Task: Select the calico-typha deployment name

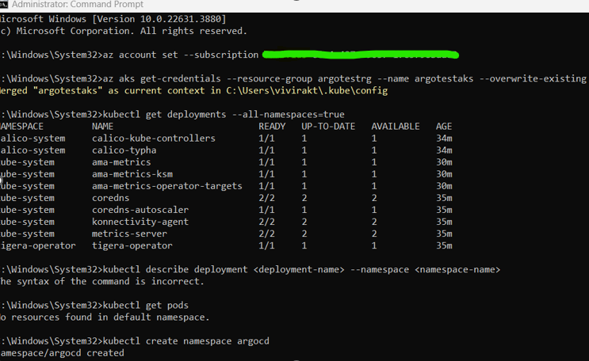Action: click(x=124, y=150)
